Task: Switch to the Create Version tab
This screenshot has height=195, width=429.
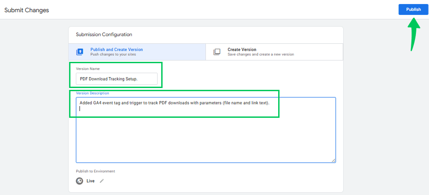Action: point(274,52)
